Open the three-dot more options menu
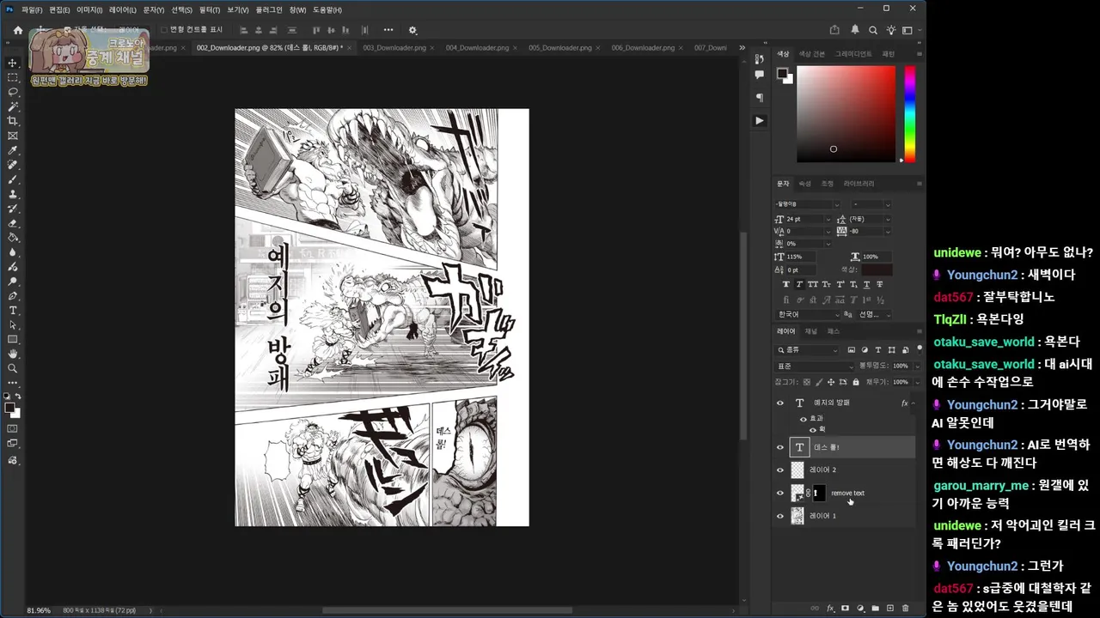This screenshot has width=1100, height=618. [x=388, y=30]
